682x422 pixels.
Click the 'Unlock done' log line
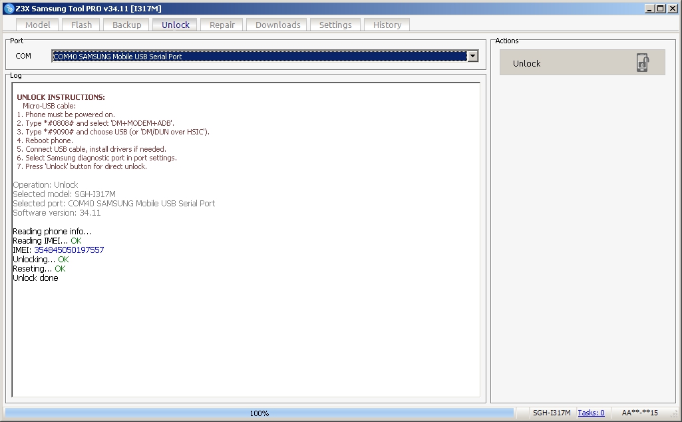[35, 278]
